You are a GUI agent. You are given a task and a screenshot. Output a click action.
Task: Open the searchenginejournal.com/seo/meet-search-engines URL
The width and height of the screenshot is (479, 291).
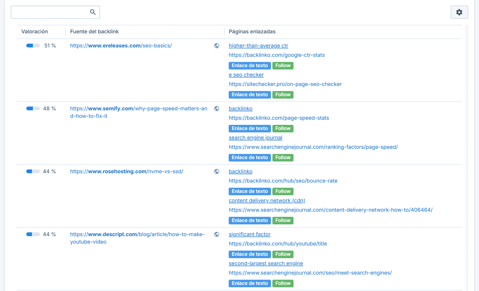(x=310, y=273)
